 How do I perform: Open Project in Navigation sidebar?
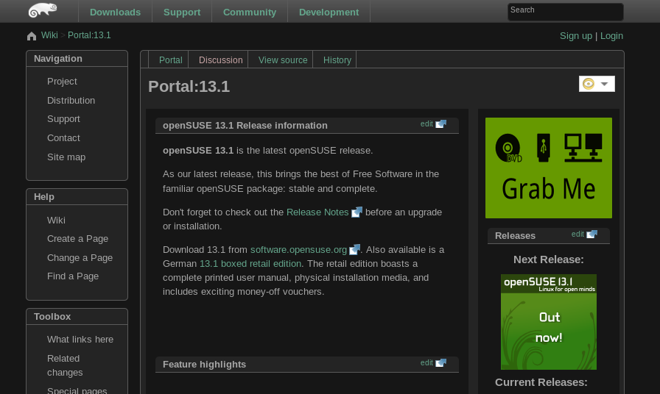coord(62,82)
